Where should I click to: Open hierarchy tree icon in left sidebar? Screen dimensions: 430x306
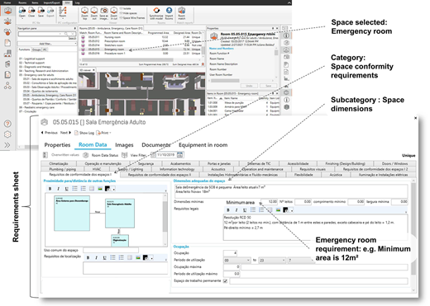[x=7, y=86]
